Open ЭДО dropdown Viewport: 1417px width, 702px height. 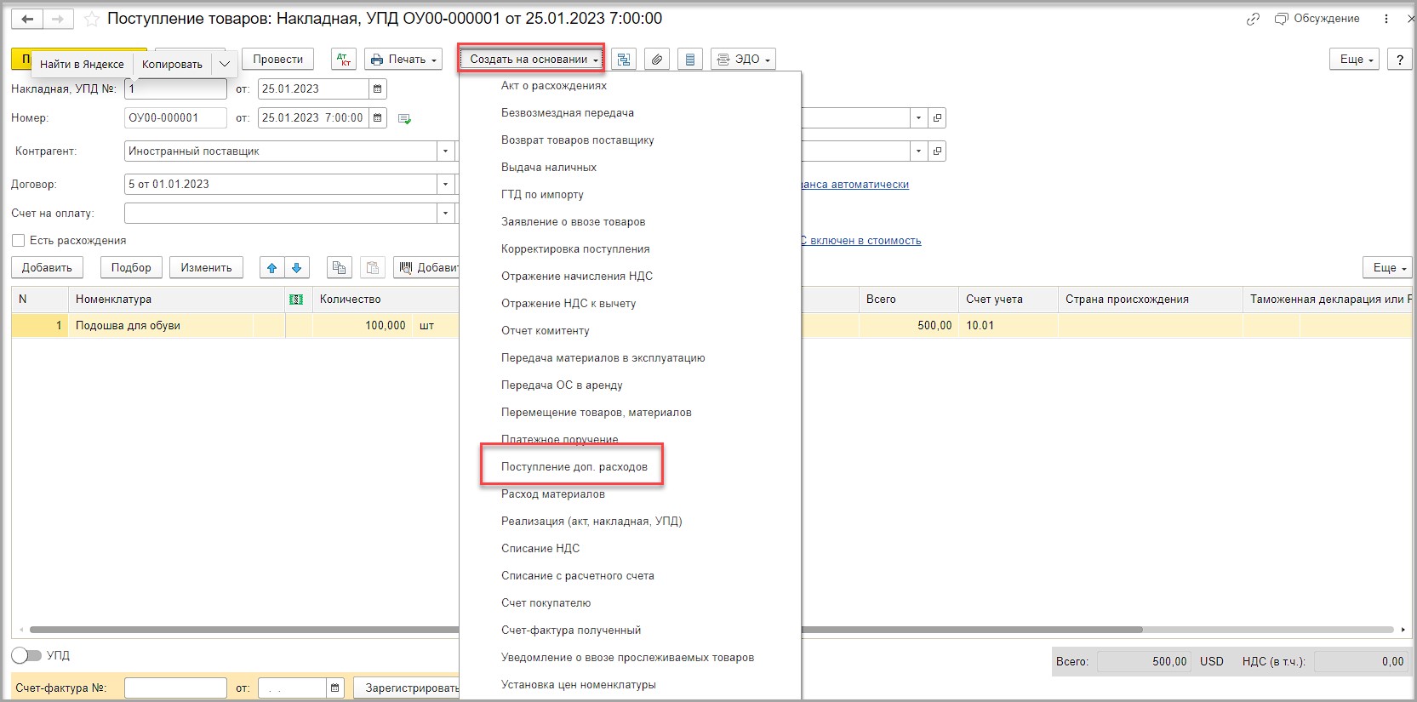(x=743, y=59)
